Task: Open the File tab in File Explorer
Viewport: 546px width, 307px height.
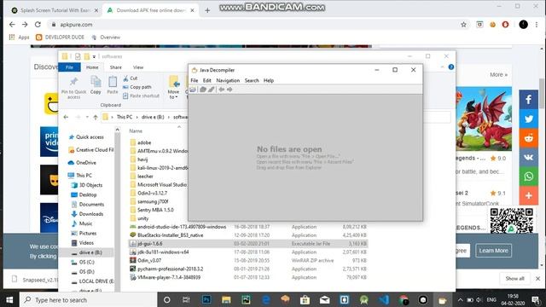Action: [70, 67]
